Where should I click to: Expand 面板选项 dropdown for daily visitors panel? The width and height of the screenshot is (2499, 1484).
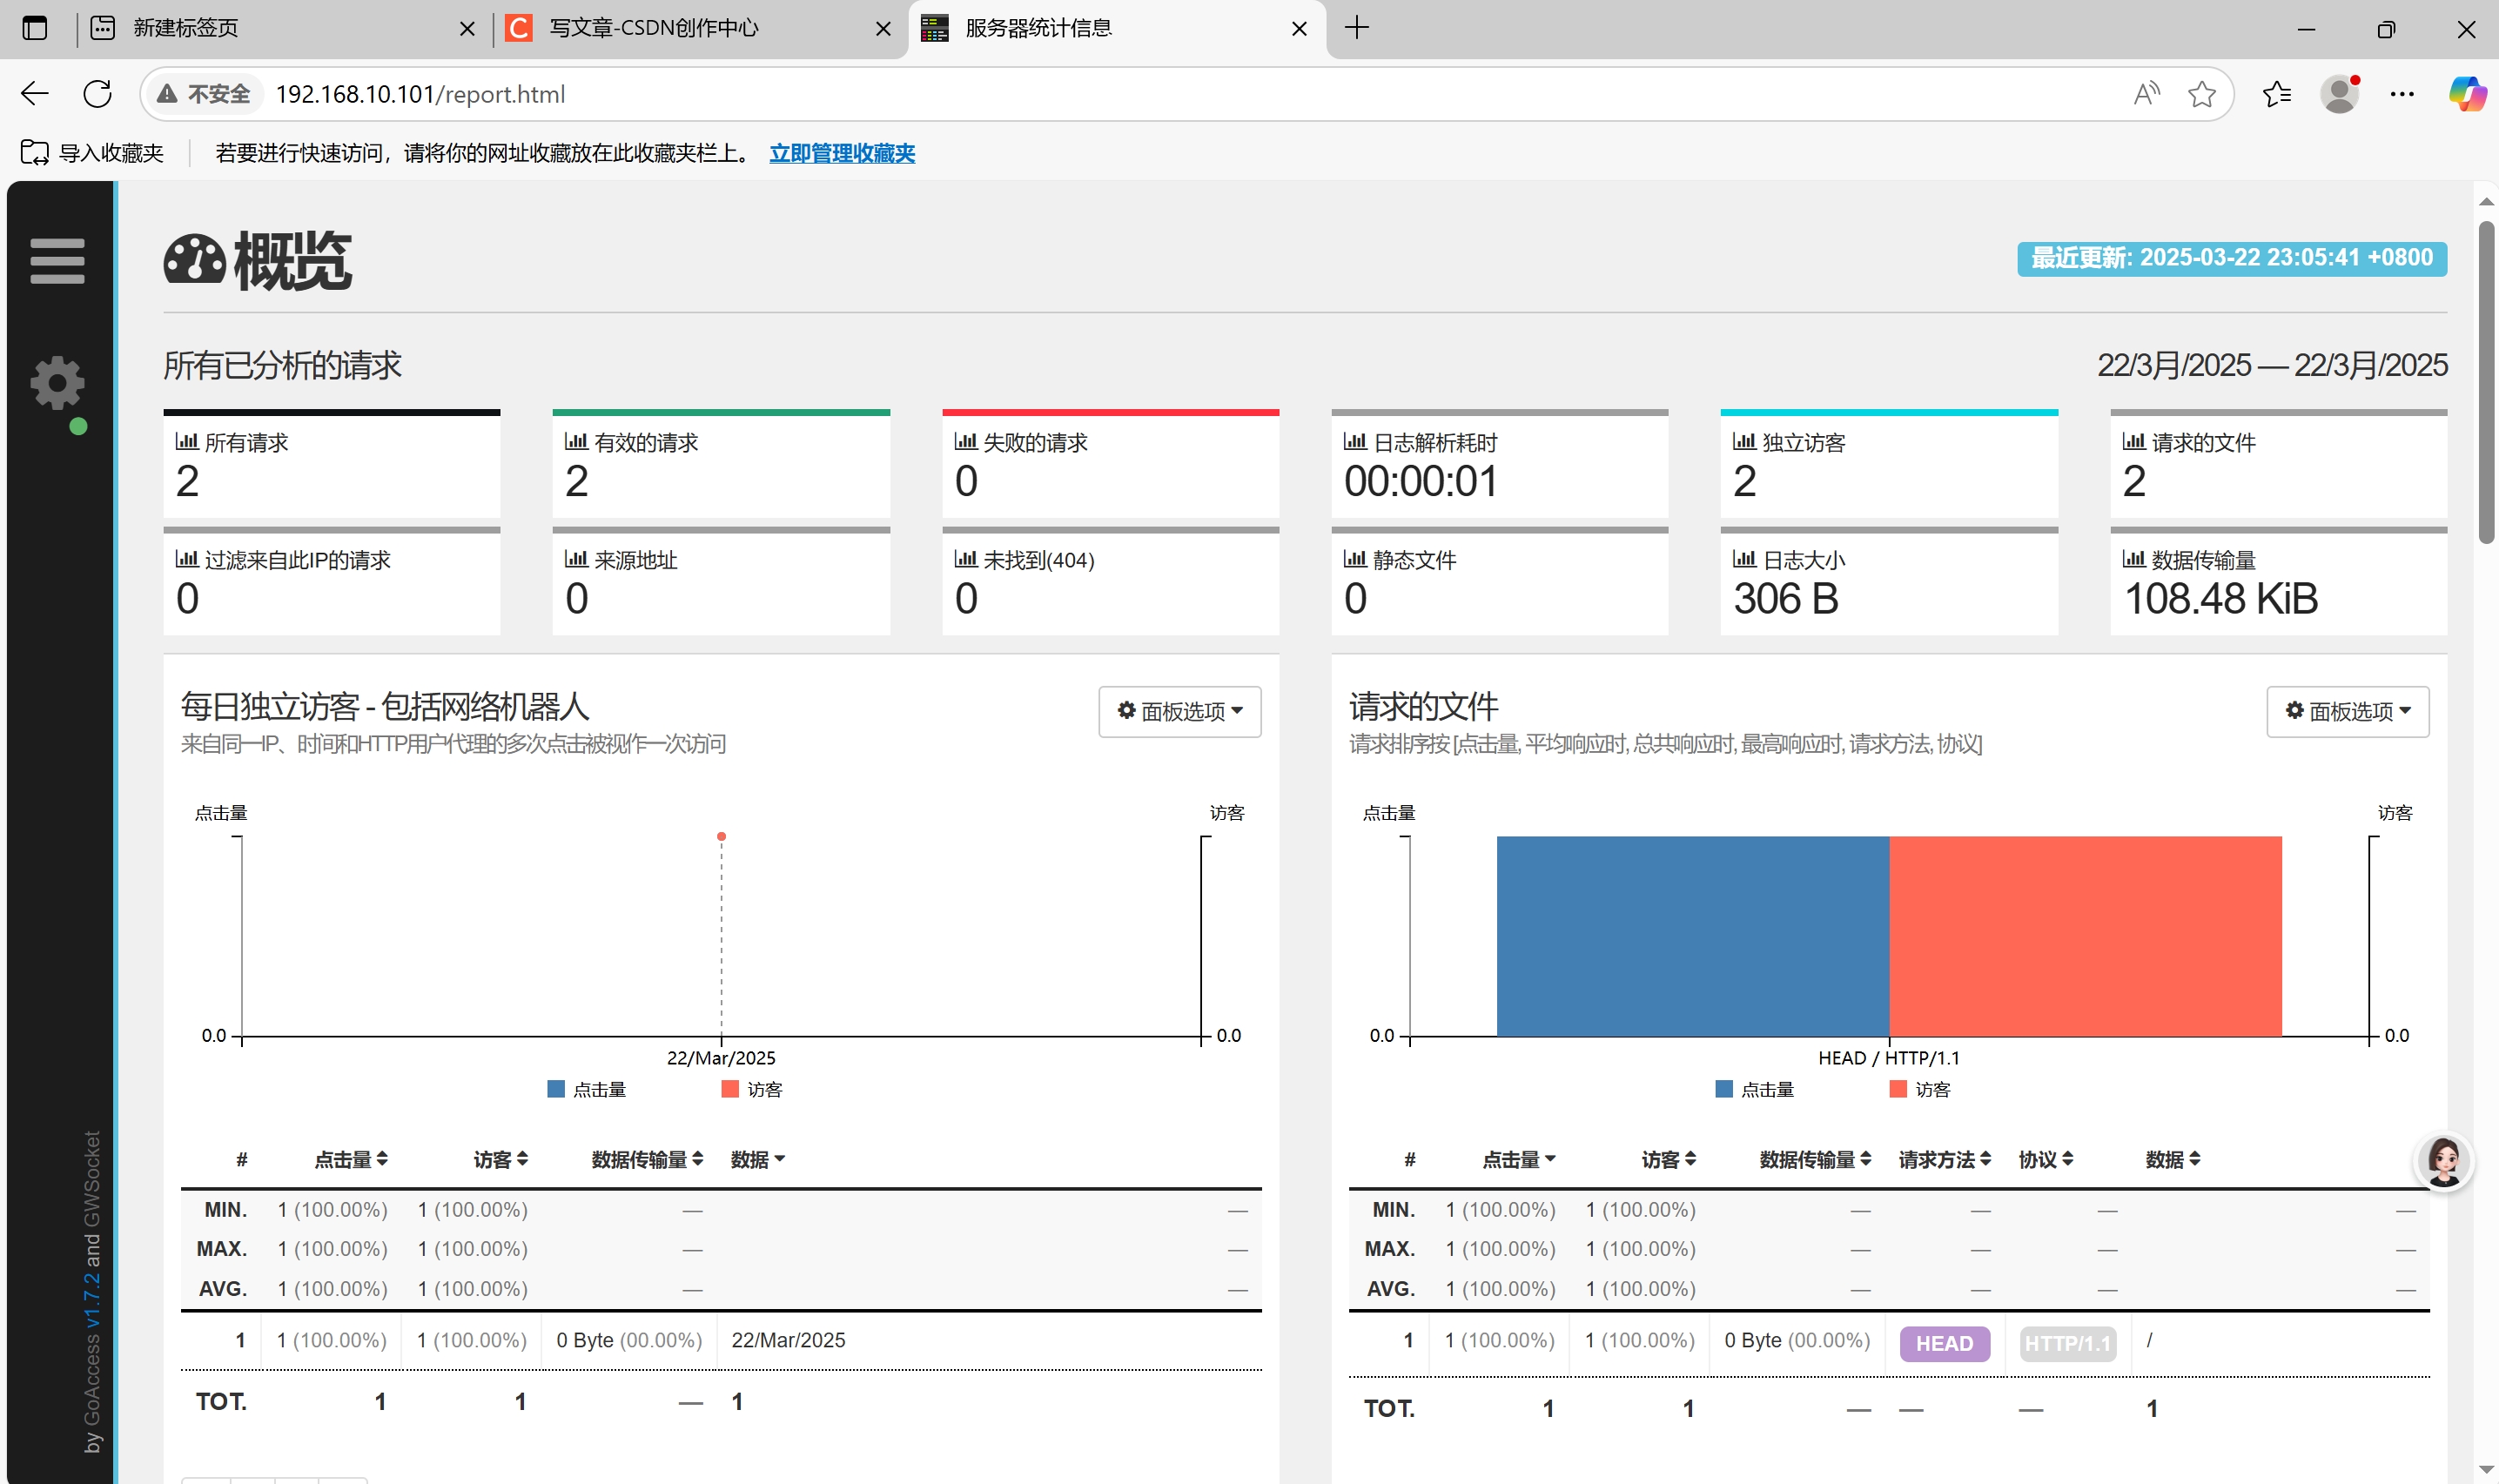(x=1179, y=711)
